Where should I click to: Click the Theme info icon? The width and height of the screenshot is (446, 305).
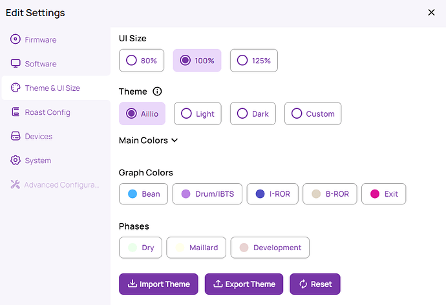point(157,92)
